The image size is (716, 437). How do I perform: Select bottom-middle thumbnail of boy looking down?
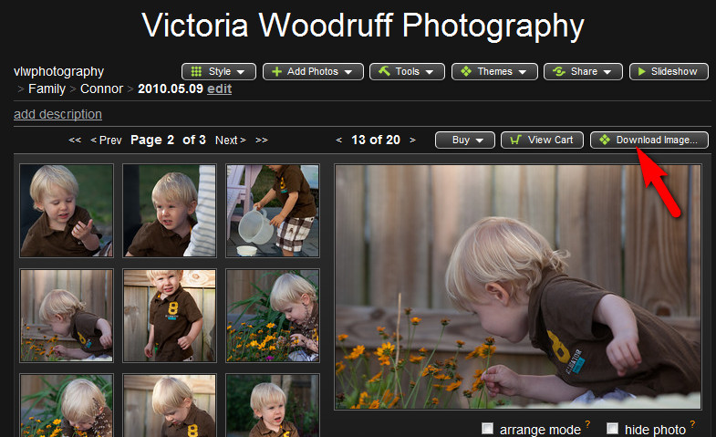[x=170, y=405]
